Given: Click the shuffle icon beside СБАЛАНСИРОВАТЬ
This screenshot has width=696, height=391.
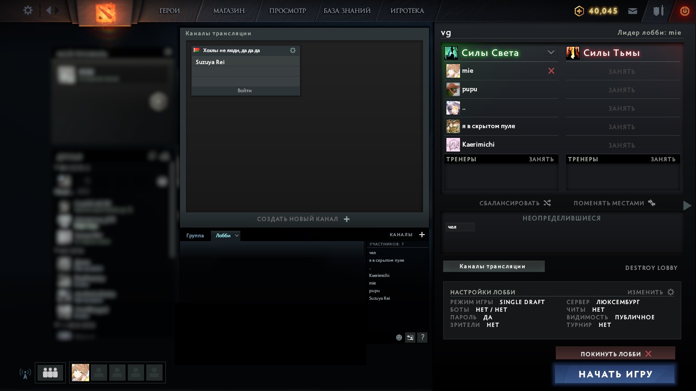Looking at the screenshot, I should click(x=547, y=203).
